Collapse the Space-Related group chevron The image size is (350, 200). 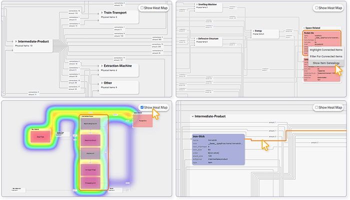(304, 28)
